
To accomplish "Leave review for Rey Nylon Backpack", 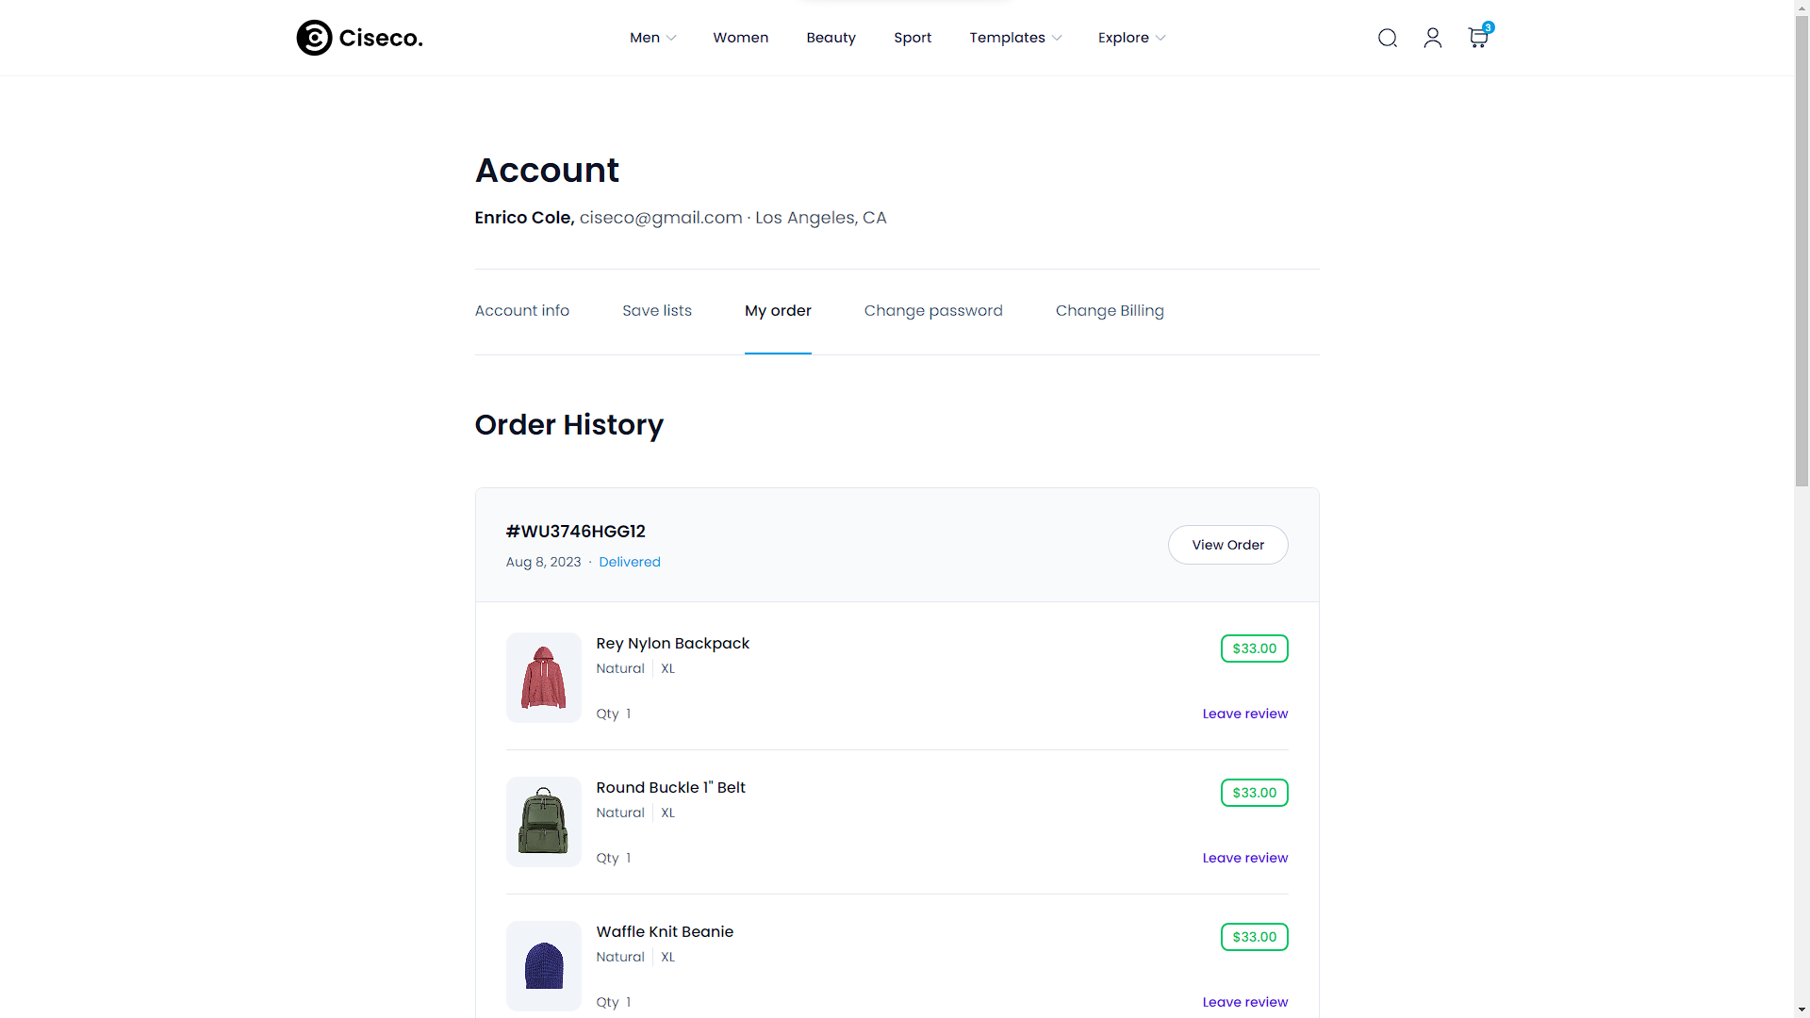I will (1244, 714).
